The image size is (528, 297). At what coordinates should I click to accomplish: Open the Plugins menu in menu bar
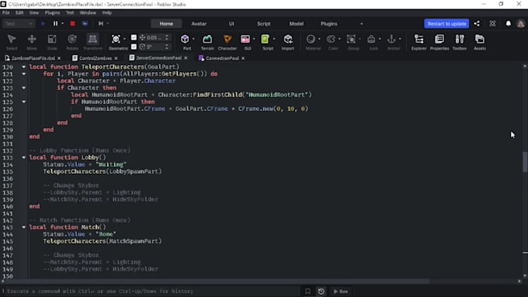click(x=52, y=12)
